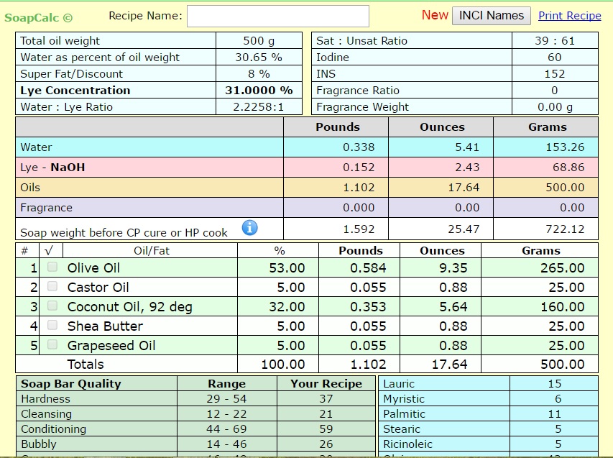This screenshot has height=458, width=613.
Task: Select the Lauric value 15
Action: click(x=555, y=384)
